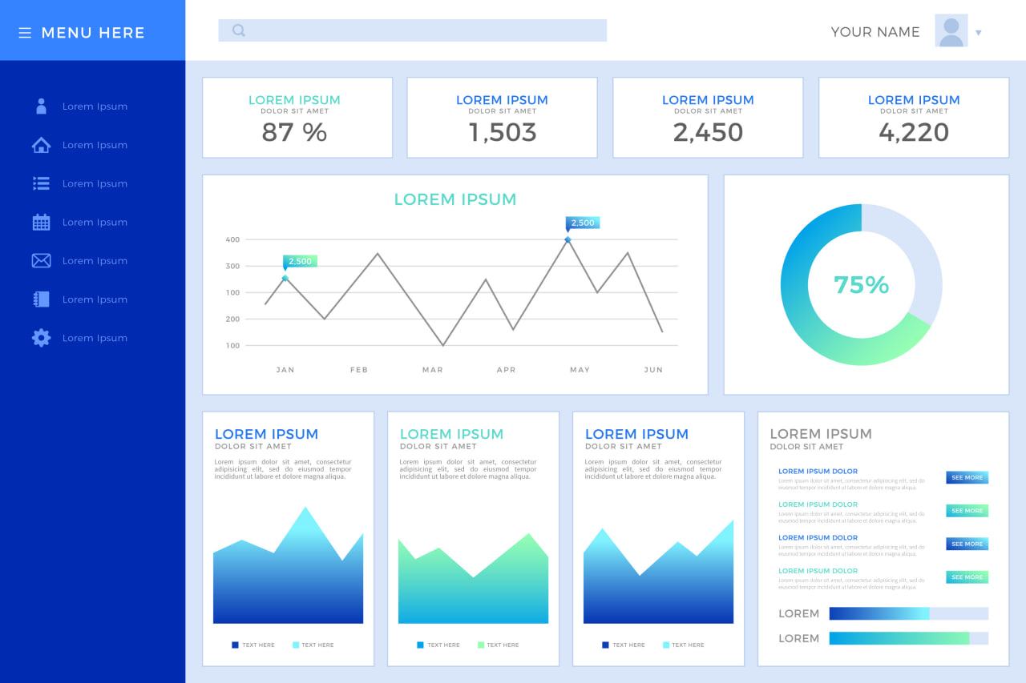
Task: Click the line chart LOREM IPSUM title
Action: (455, 199)
